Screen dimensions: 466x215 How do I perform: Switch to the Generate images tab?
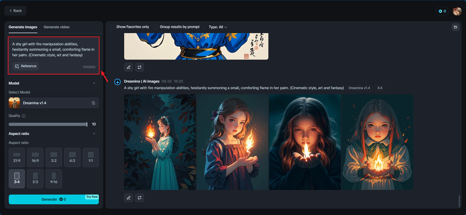click(23, 27)
